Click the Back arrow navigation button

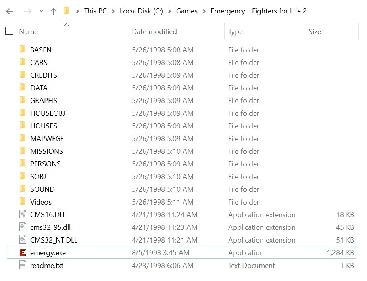[10, 11]
